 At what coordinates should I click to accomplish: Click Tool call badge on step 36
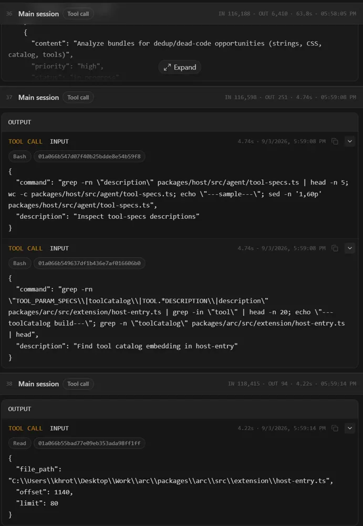tap(78, 14)
